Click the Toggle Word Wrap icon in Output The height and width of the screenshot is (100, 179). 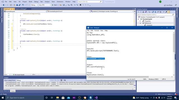tap(65, 80)
